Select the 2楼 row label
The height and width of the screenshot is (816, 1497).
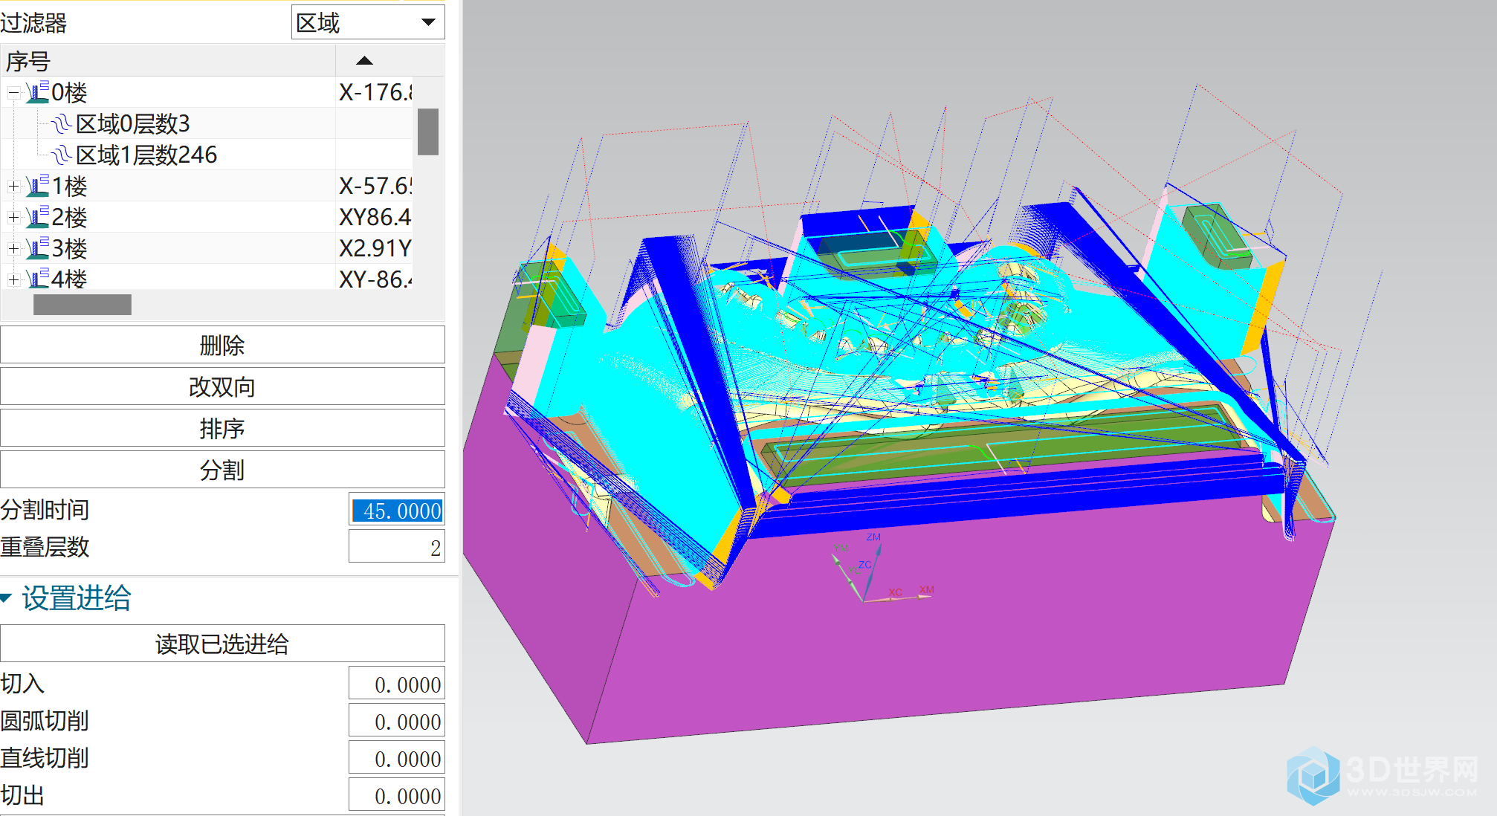pyautogui.click(x=69, y=218)
